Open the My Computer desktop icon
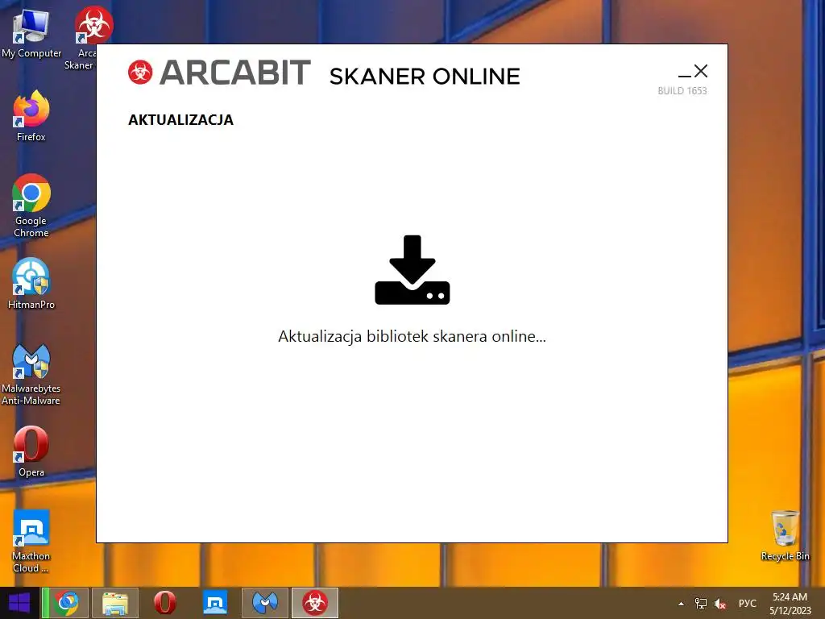The image size is (825, 619). [x=31, y=34]
